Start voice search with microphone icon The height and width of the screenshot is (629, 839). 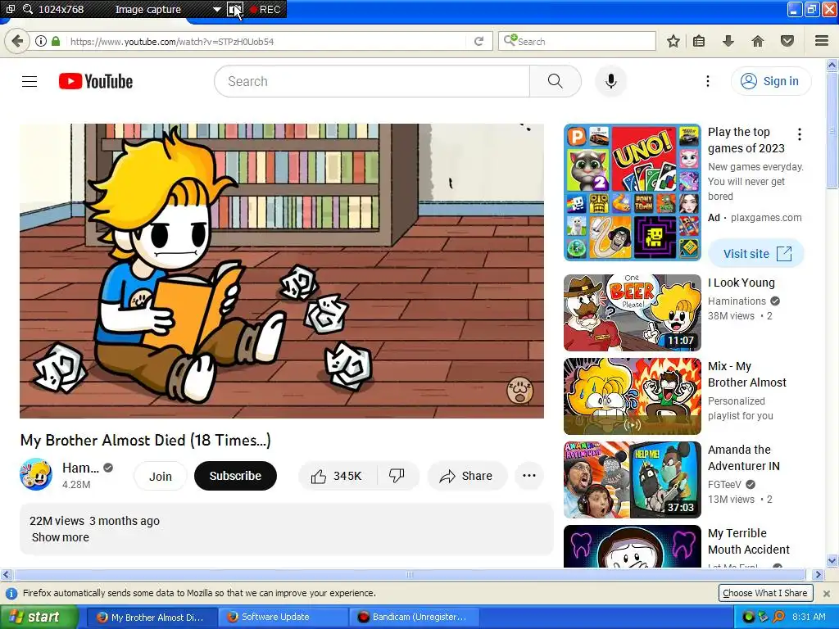coord(610,81)
